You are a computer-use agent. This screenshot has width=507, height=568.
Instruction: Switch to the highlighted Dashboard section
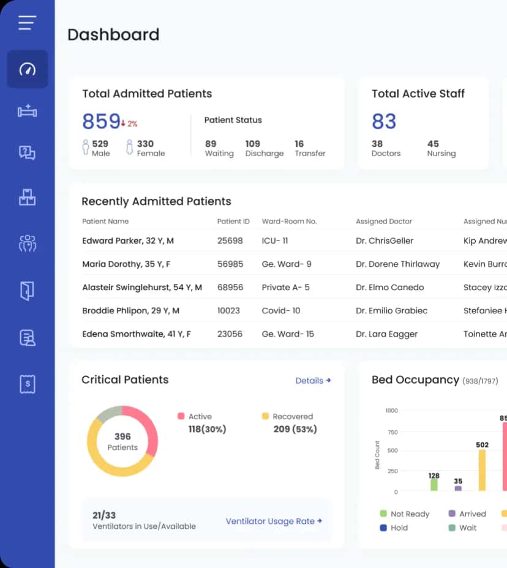point(27,69)
